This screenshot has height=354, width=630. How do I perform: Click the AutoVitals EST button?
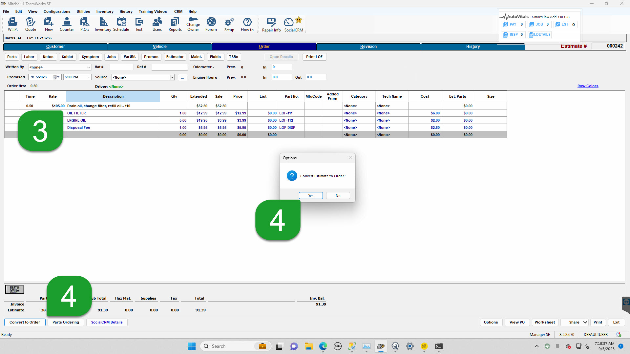point(565,25)
